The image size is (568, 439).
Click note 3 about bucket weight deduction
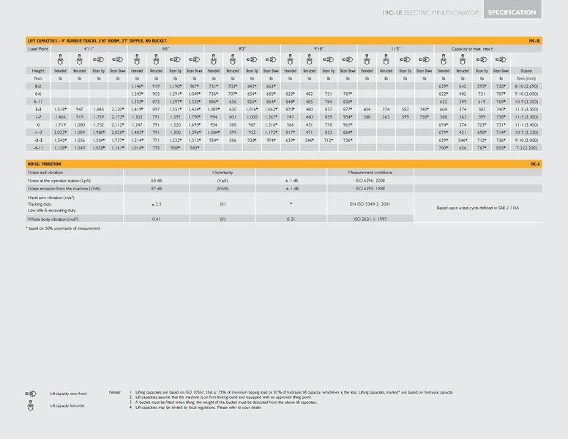click(x=223, y=402)
